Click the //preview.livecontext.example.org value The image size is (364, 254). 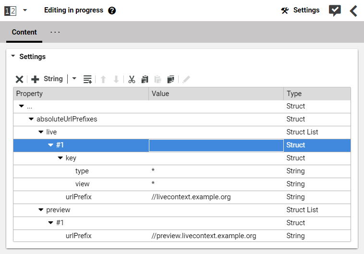coord(204,236)
